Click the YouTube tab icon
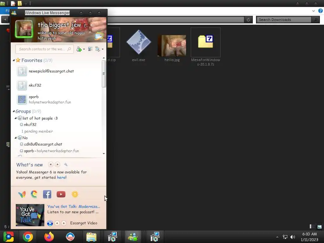Screen dimensions: 324x243 [61, 195]
